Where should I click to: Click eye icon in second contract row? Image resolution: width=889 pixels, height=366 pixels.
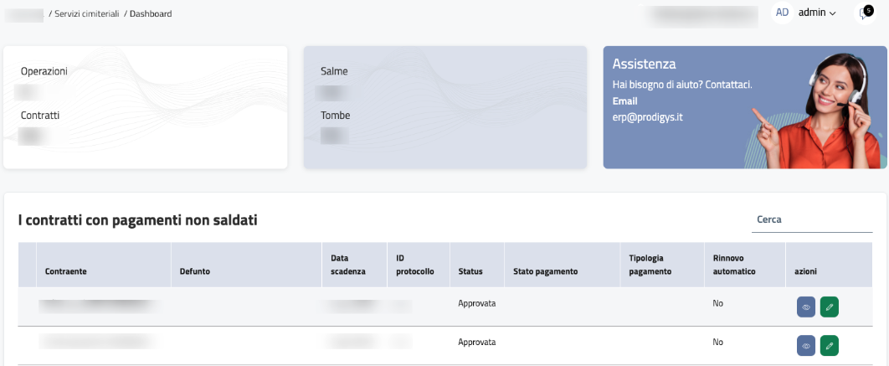(806, 345)
